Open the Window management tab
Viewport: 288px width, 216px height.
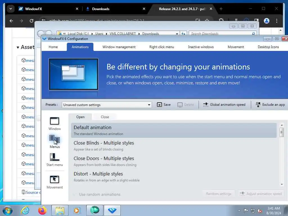pos(119,47)
